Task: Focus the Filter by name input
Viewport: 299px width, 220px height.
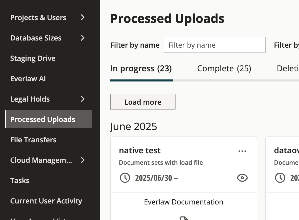Action: 215,45
